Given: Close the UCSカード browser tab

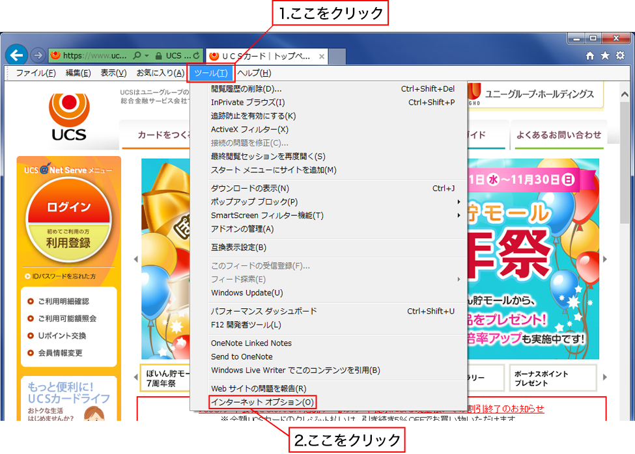Looking at the screenshot, I should (x=322, y=57).
